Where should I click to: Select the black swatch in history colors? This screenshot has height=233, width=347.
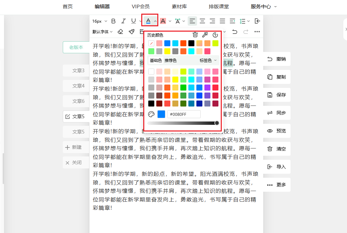(191, 43)
